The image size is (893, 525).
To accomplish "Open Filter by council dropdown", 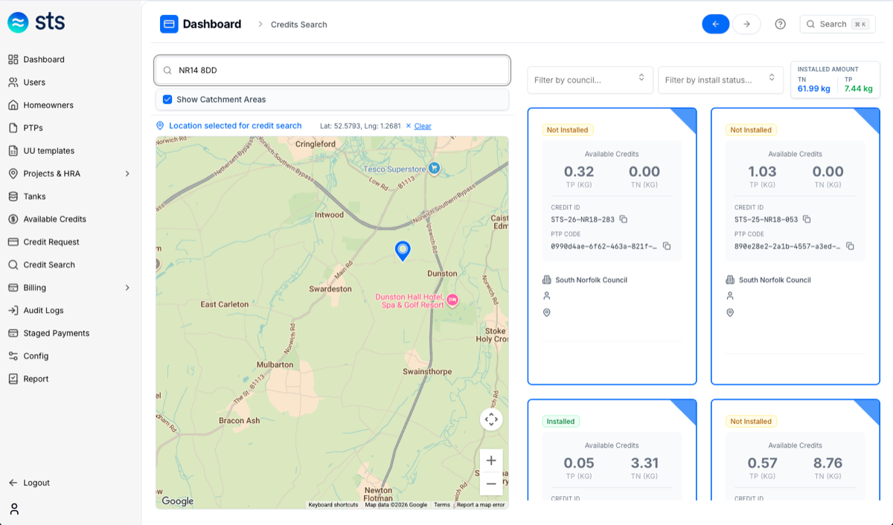I will click(x=590, y=80).
